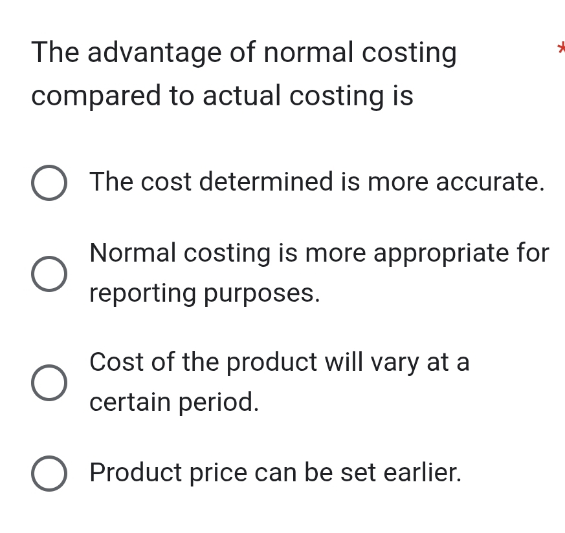The image size is (565, 533).
Task: Click the text line "Cost of the product will vary at a"
Action: click(x=280, y=362)
